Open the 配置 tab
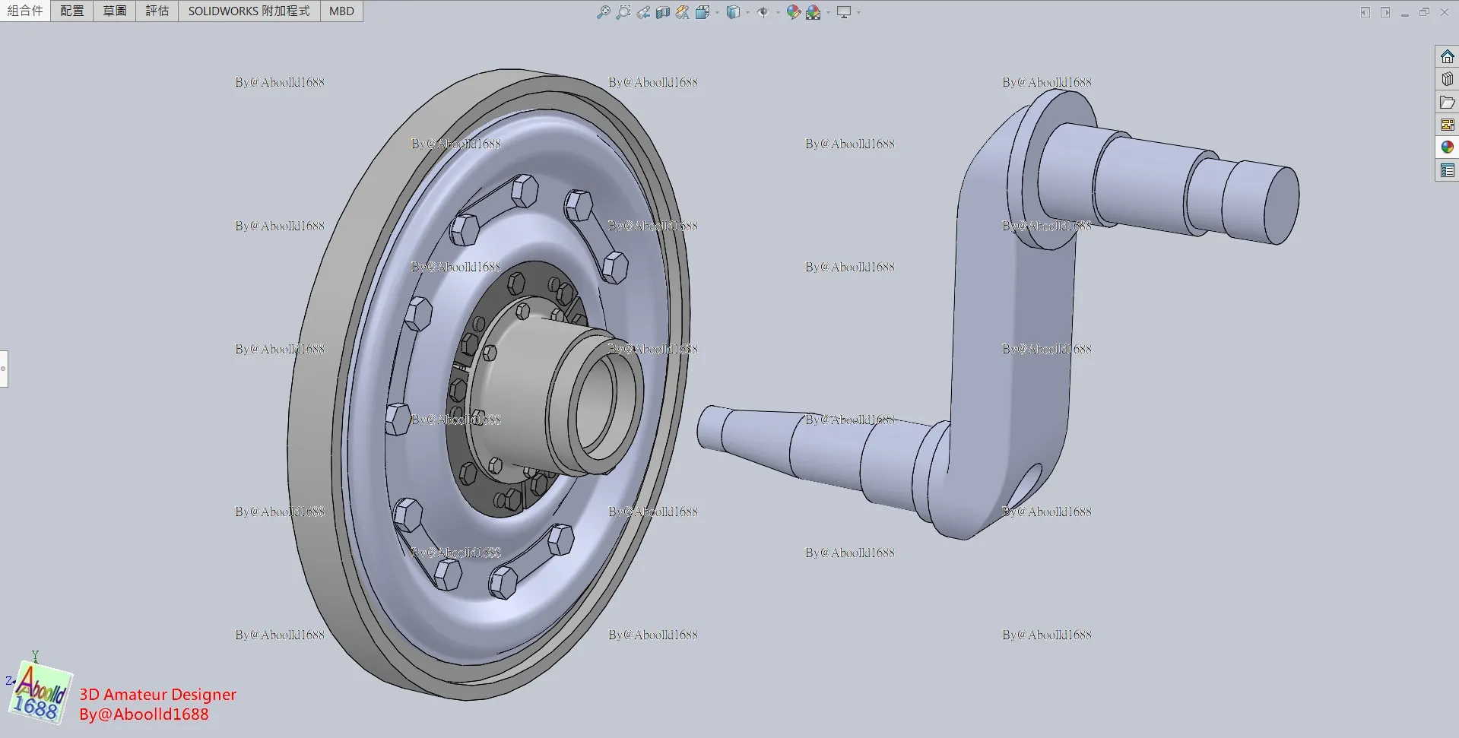 point(72,11)
